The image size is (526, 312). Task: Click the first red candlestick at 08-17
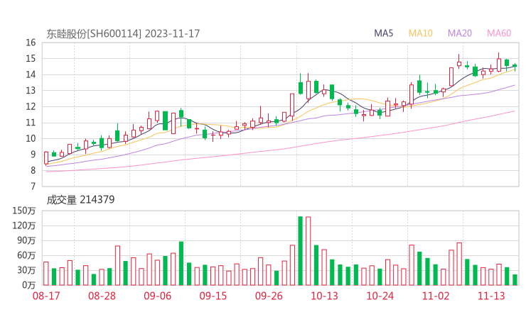tap(46, 158)
